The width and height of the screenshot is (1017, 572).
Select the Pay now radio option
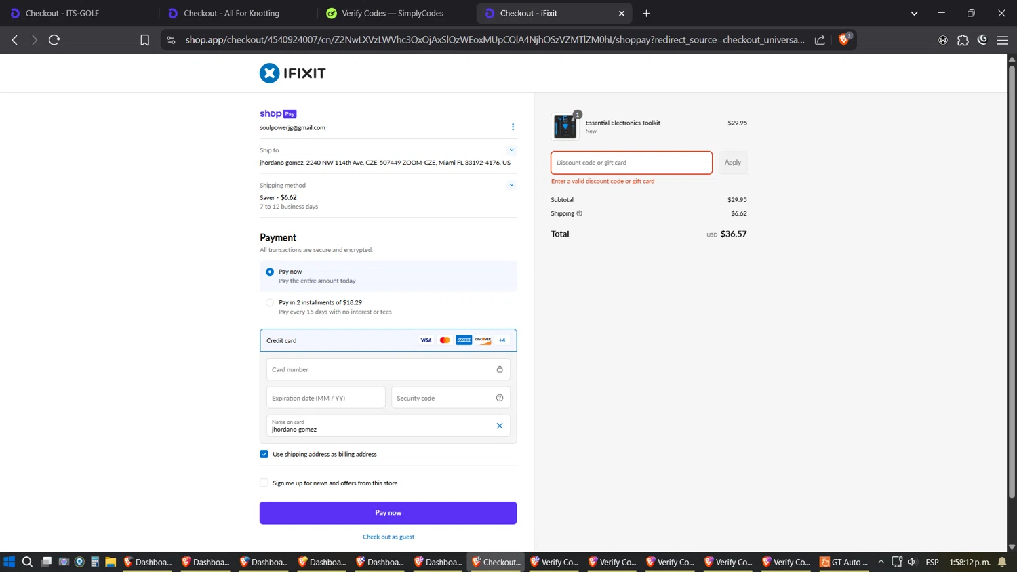point(270,272)
